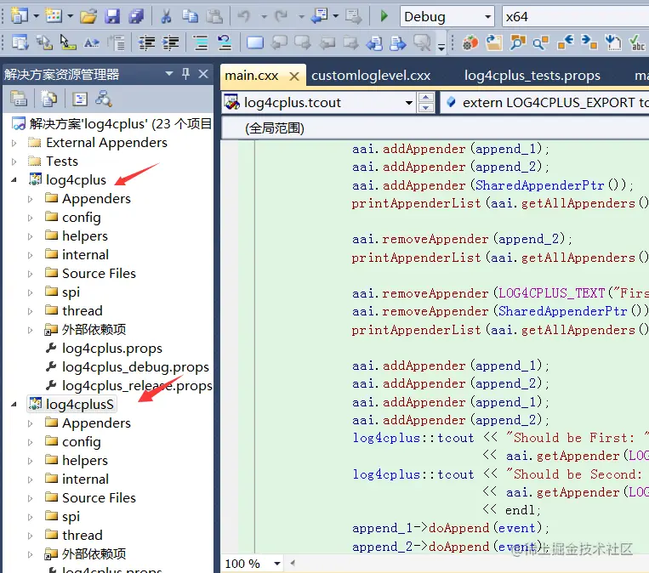
Task: Open the Solution Explorer window position dropdown arrow
Action: coord(169,74)
